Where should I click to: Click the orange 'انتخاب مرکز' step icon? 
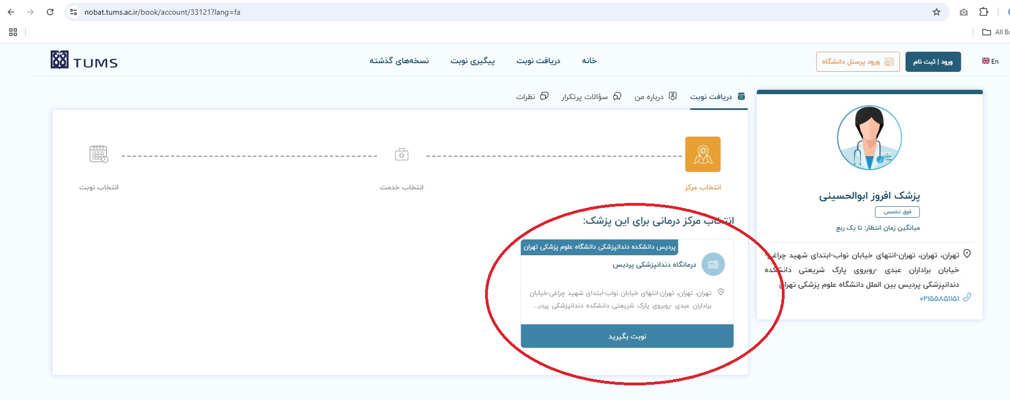702,155
